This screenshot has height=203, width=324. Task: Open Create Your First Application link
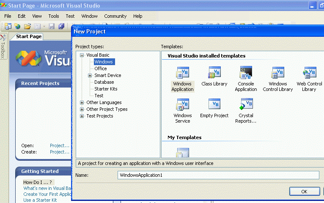pos(47,194)
